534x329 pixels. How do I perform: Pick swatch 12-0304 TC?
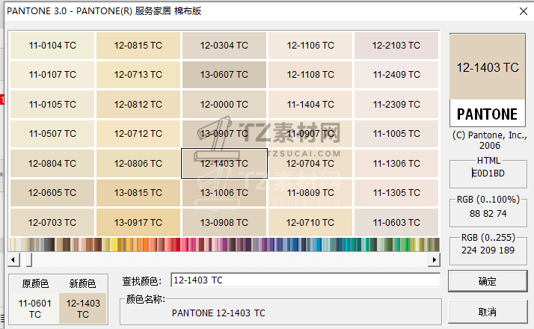coord(224,46)
